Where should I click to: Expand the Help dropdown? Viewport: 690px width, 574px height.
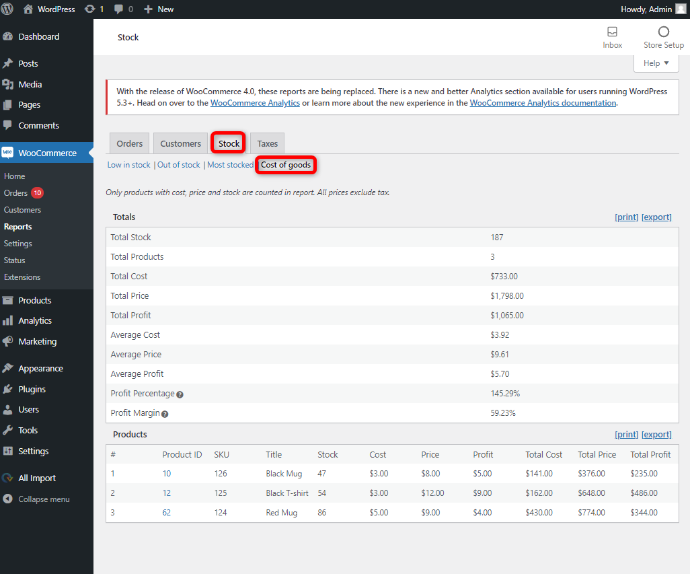656,63
